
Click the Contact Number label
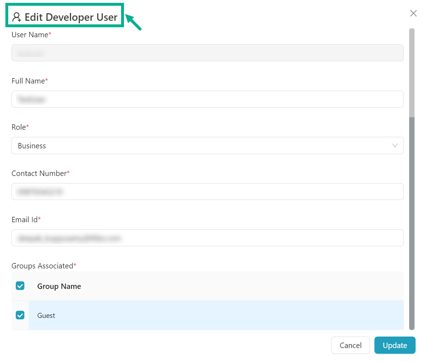pos(39,173)
